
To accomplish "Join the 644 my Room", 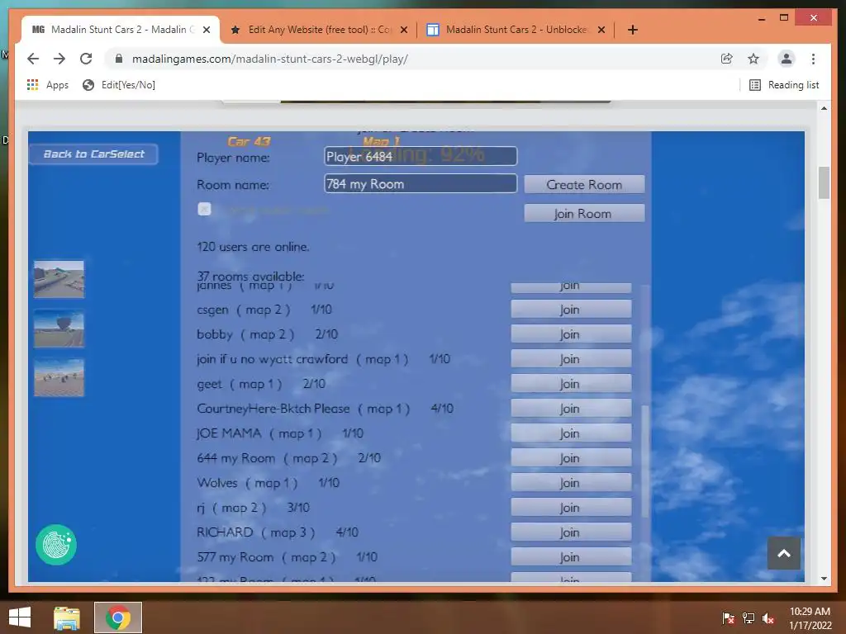I will pos(571,458).
